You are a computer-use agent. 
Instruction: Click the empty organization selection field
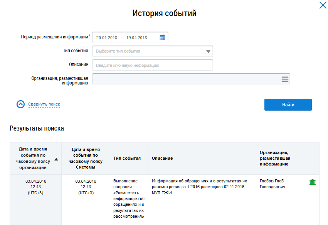pos(186,79)
